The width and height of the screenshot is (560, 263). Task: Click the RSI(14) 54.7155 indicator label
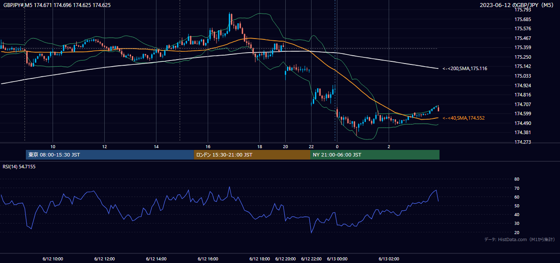[x=19, y=167]
